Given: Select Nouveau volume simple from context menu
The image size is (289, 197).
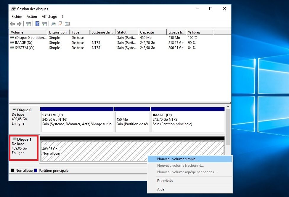Looking at the screenshot, I should (178, 159).
